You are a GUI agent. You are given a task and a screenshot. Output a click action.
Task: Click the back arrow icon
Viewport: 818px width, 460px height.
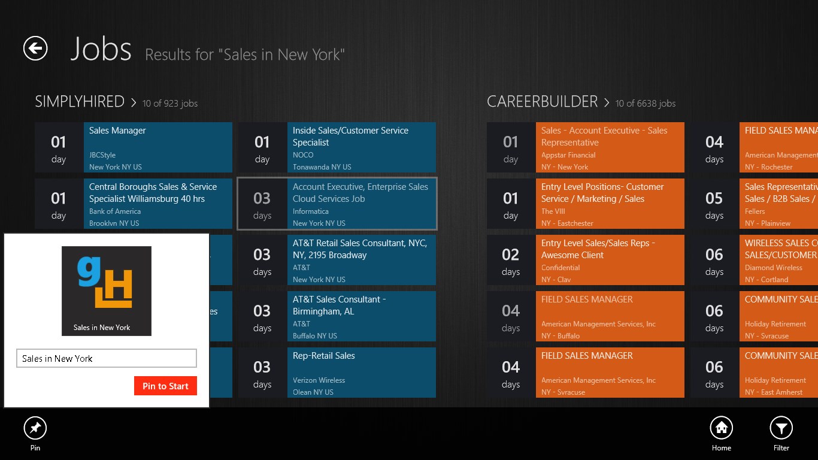(x=35, y=49)
